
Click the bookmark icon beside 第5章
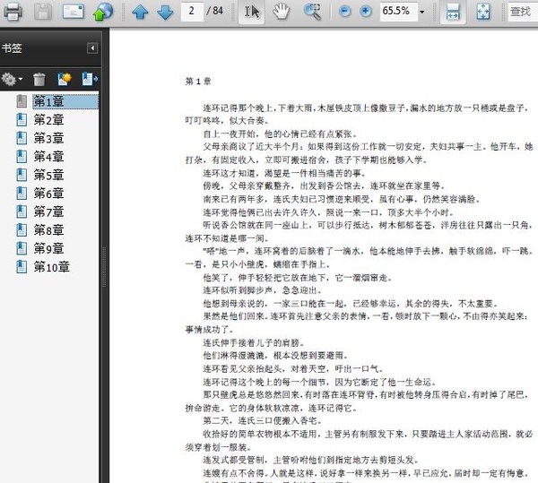click(x=22, y=175)
